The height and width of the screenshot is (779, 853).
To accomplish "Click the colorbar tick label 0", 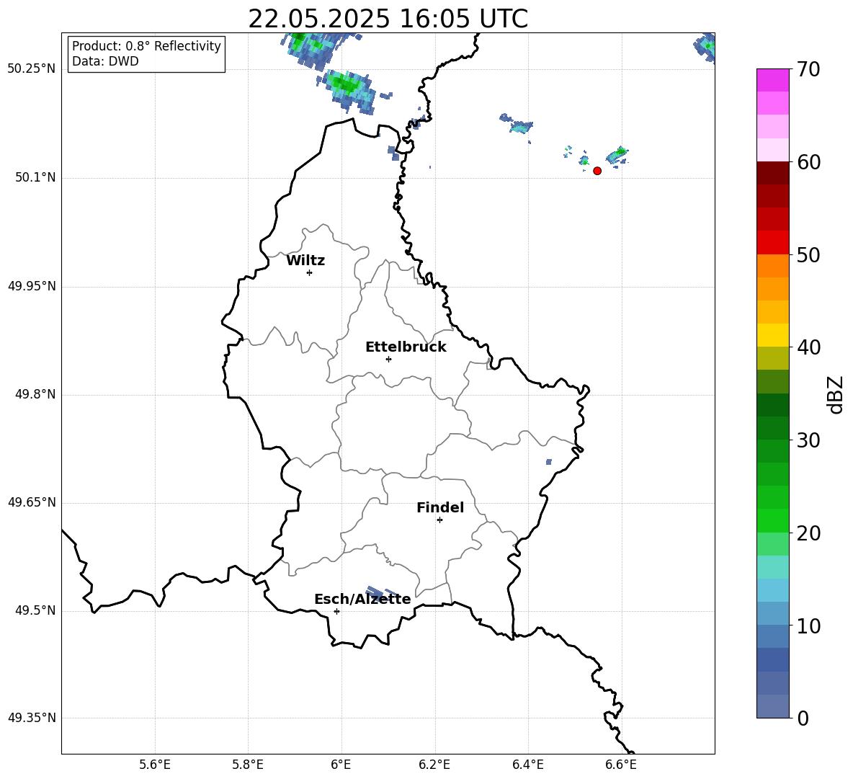I will (803, 718).
